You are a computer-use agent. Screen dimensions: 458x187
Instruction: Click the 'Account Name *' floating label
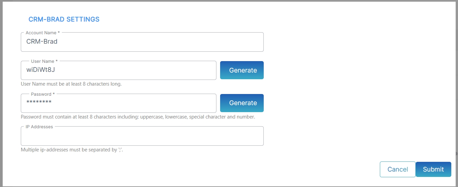[x=43, y=33]
